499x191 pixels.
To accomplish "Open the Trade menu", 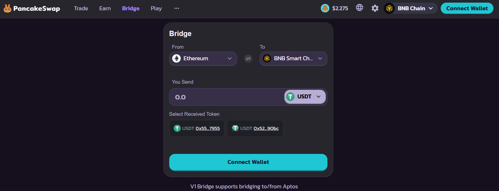I will [81, 8].
